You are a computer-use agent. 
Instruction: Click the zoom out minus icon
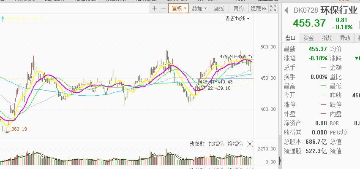[163, 8]
